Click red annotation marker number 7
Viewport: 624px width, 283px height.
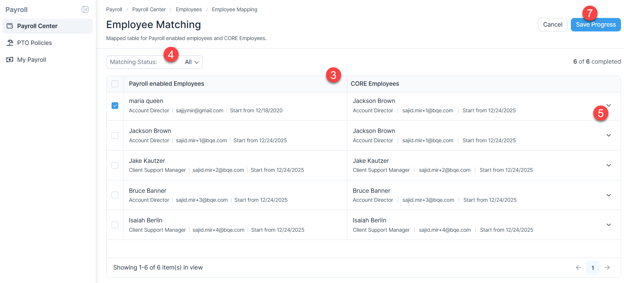click(x=590, y=13)
